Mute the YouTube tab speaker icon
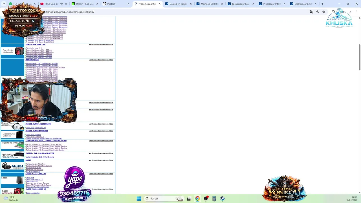 tap(61, 4)
